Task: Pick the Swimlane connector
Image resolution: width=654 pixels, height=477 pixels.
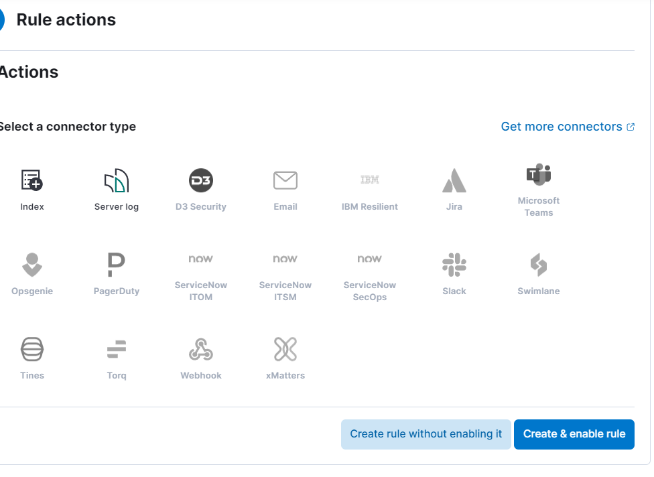Action: 539,274
